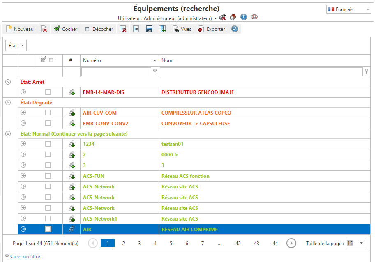Open the Français language dropdown
Screen dimensions: 376x262
tap(348, 9)
